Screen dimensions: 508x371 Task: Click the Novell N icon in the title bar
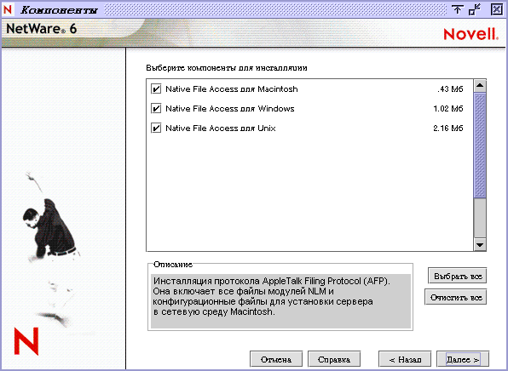8,9
